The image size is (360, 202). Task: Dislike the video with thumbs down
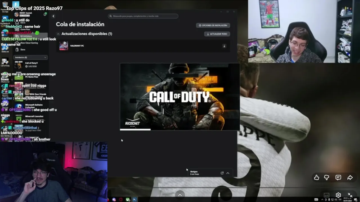pos(327,178)
